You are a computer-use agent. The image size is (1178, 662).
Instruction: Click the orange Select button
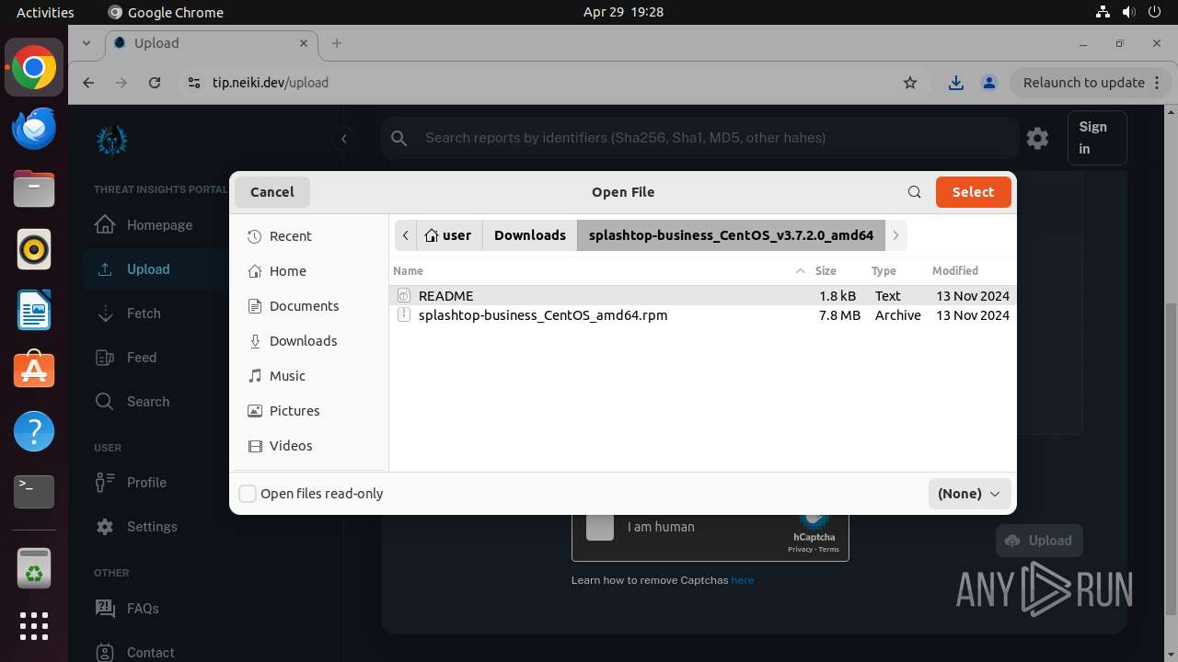974,192
